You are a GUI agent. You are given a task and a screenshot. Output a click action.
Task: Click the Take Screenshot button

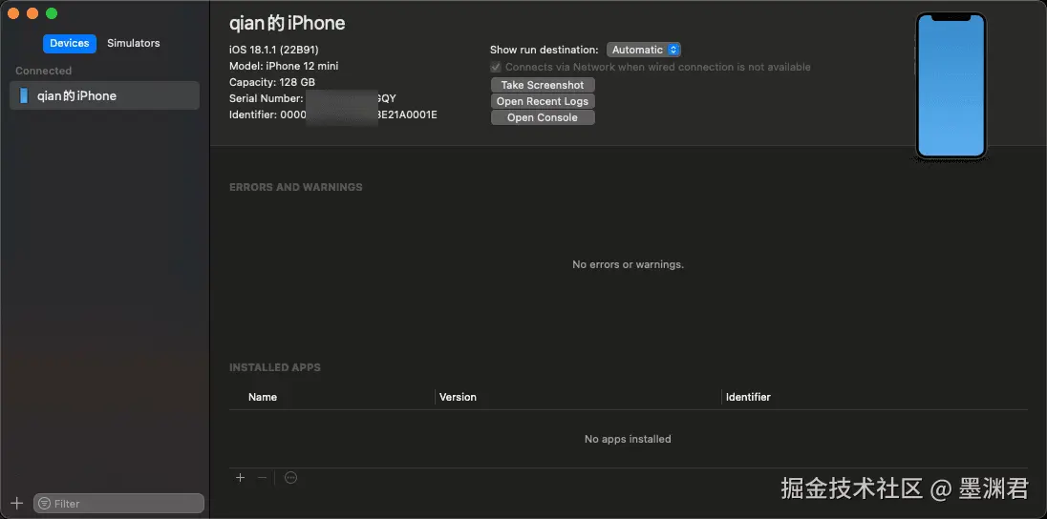(543, 85)
